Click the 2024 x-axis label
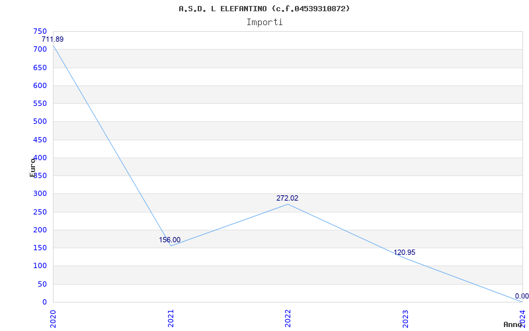The image size is (529, 331). 522,318
